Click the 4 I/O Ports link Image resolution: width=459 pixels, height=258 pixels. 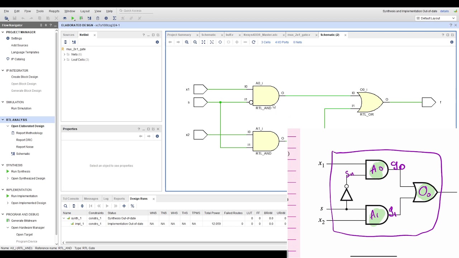click(282, 42)
